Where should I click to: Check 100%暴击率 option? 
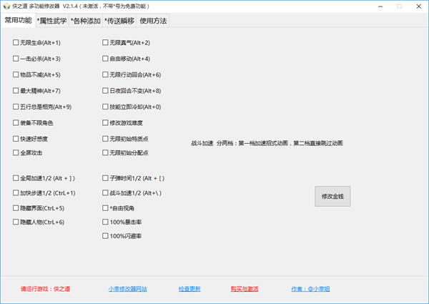click(x=105, y=222)
